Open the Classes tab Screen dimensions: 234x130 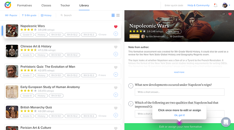click(46, 5)
